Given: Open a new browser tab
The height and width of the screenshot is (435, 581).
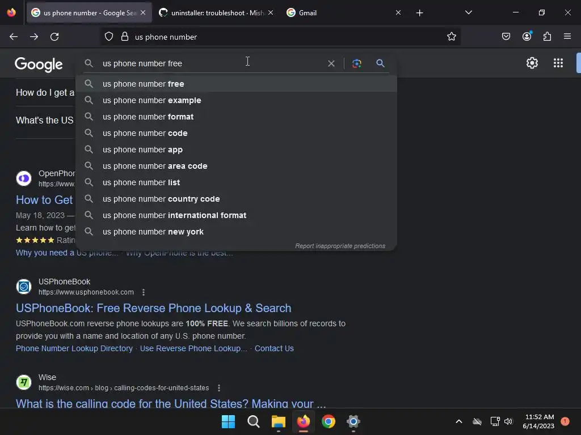Looking at the screenshot, I should (x=419, y=13).
